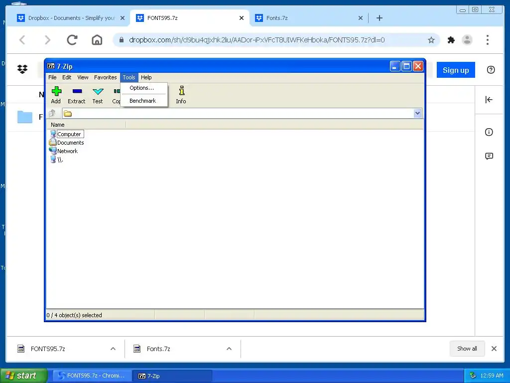
Task: Choose Benchmark from the Tools menu
Action: [144, 101]
